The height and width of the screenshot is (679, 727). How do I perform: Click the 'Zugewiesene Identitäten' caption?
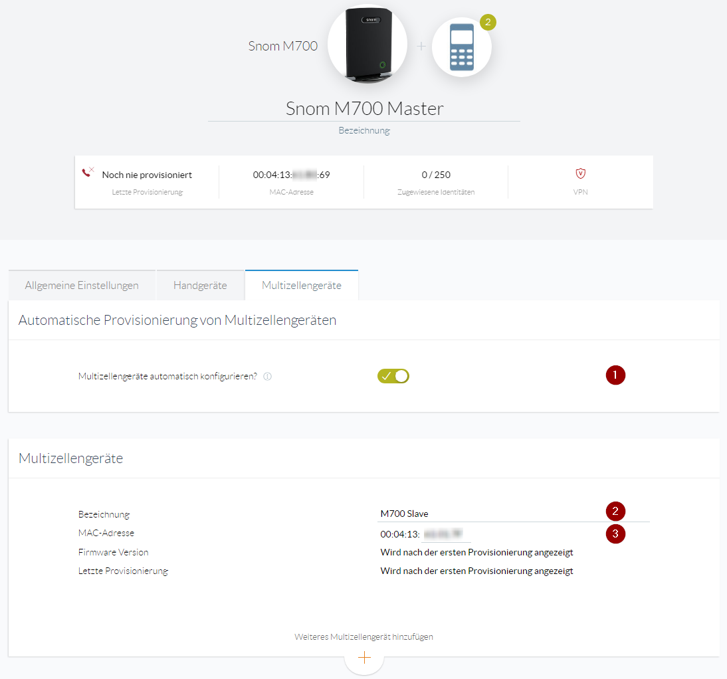click(x=436, y=192)
